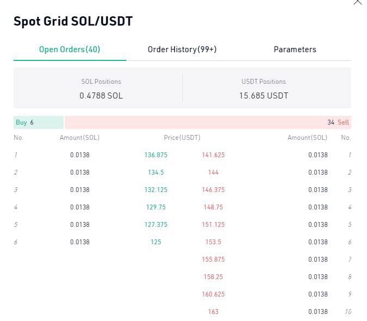This screenshot has width=367, height=321.
Task: Switch to the Order History tab
Action: (182, 50)
